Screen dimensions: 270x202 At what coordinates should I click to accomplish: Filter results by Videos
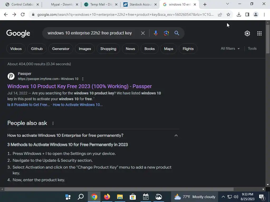tap(16, 49)
